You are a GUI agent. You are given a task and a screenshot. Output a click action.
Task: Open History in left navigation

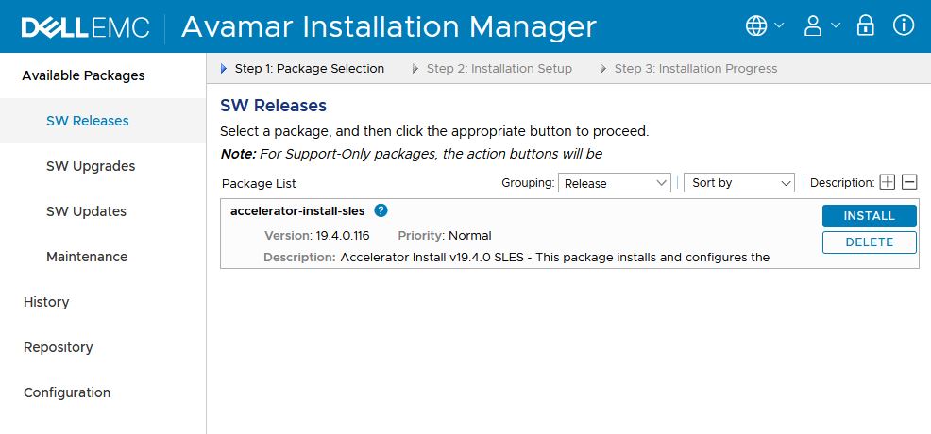pos(46,302)
